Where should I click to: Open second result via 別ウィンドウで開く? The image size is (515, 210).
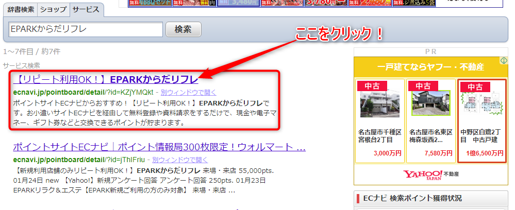coord(180,160)
